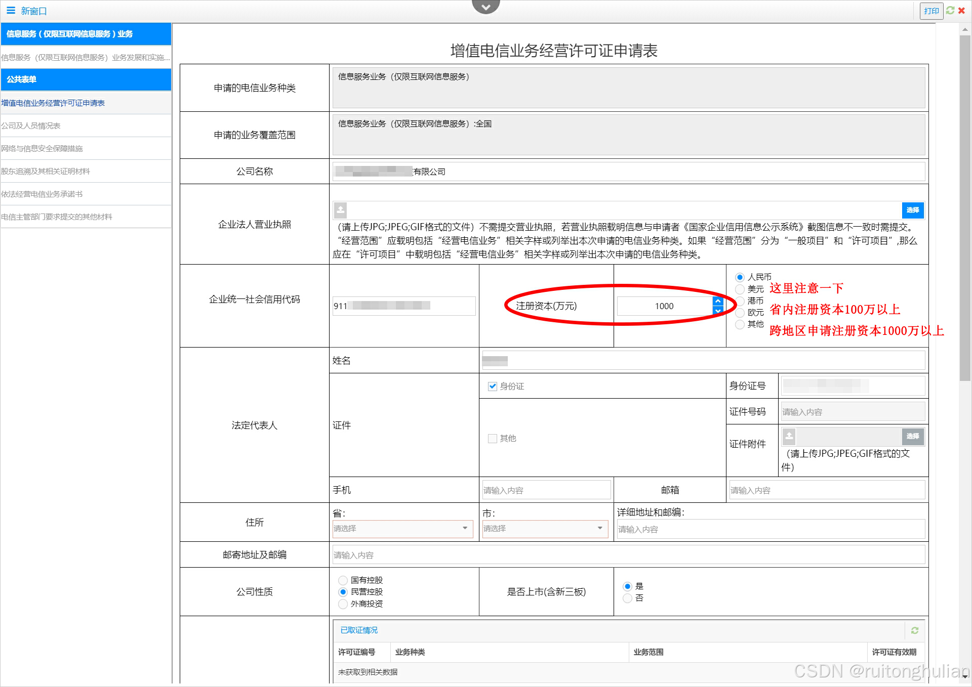Click the vertical scrollbar on the right
The width and height of the screenshot is (972, 687).
coord(965,202)
